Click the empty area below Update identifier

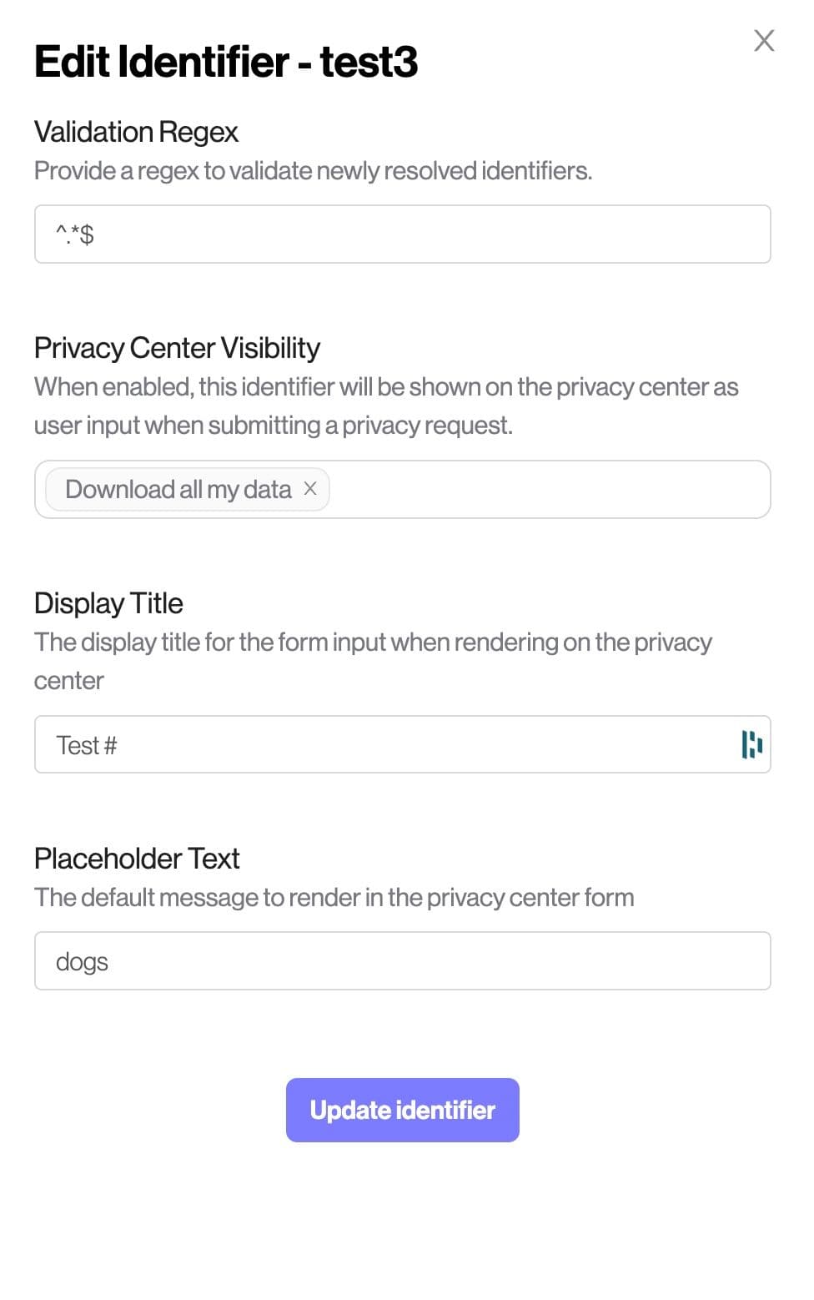pyautogui.click(x=402, y=1218)
